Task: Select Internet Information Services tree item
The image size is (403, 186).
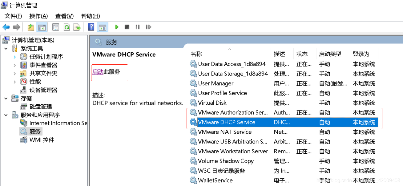Action: (x=58, y=123)
